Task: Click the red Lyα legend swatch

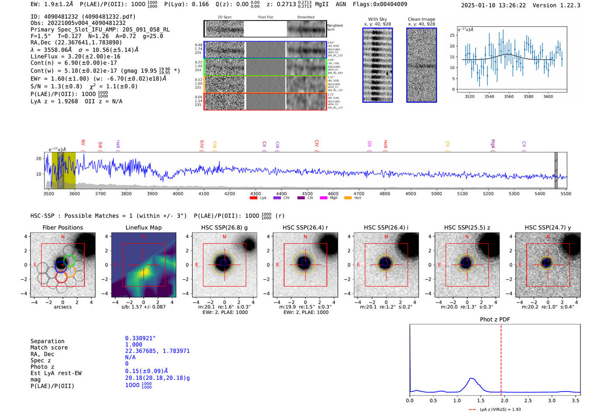Action: [x=253, y=198]
